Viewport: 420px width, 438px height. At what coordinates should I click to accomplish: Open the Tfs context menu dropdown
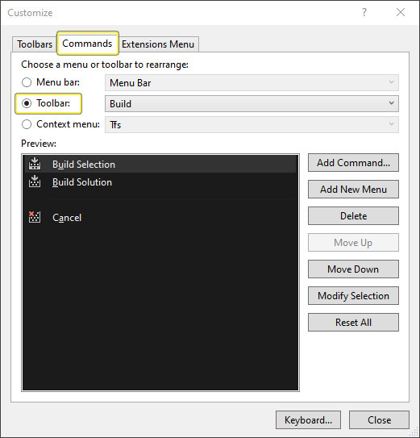coord(252,124)
